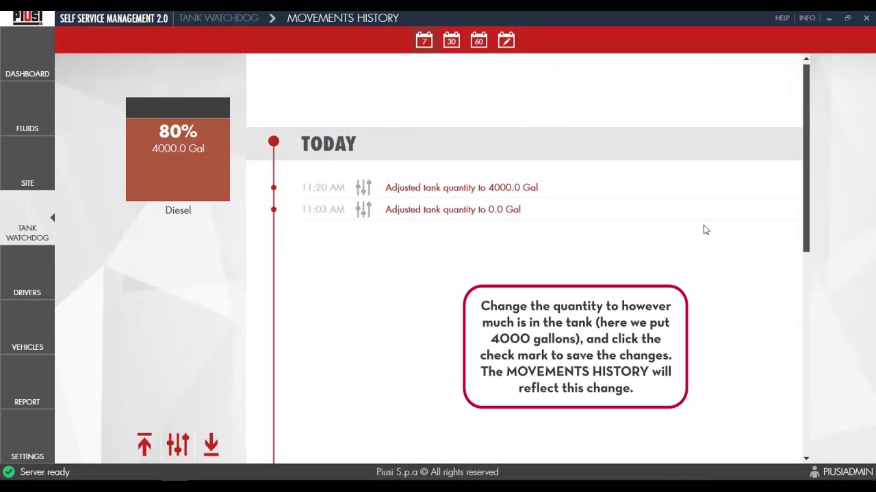Image resolution: width=876 pixels, height=492 pixels.
Task: Click the PIUSIADMIN user icon
Action: 814,471
